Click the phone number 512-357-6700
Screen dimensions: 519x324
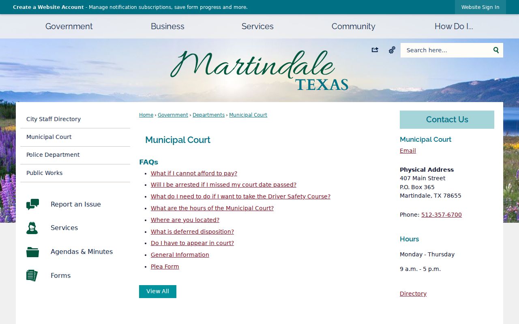(442, 215)
